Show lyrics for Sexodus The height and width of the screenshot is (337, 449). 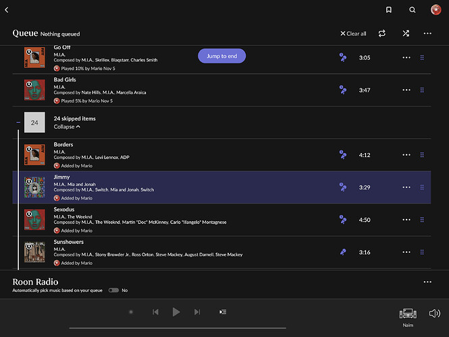[x=342, y=220]
